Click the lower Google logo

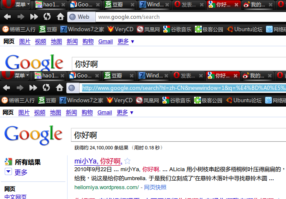pyautogui.click(x=33, y=135)
